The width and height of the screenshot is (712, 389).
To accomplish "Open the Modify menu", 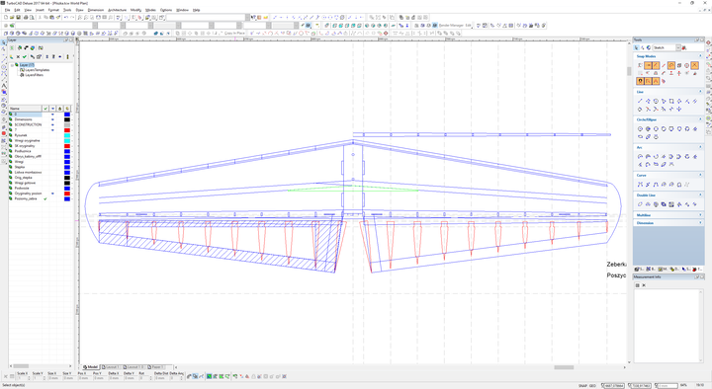I will [135, 10].
